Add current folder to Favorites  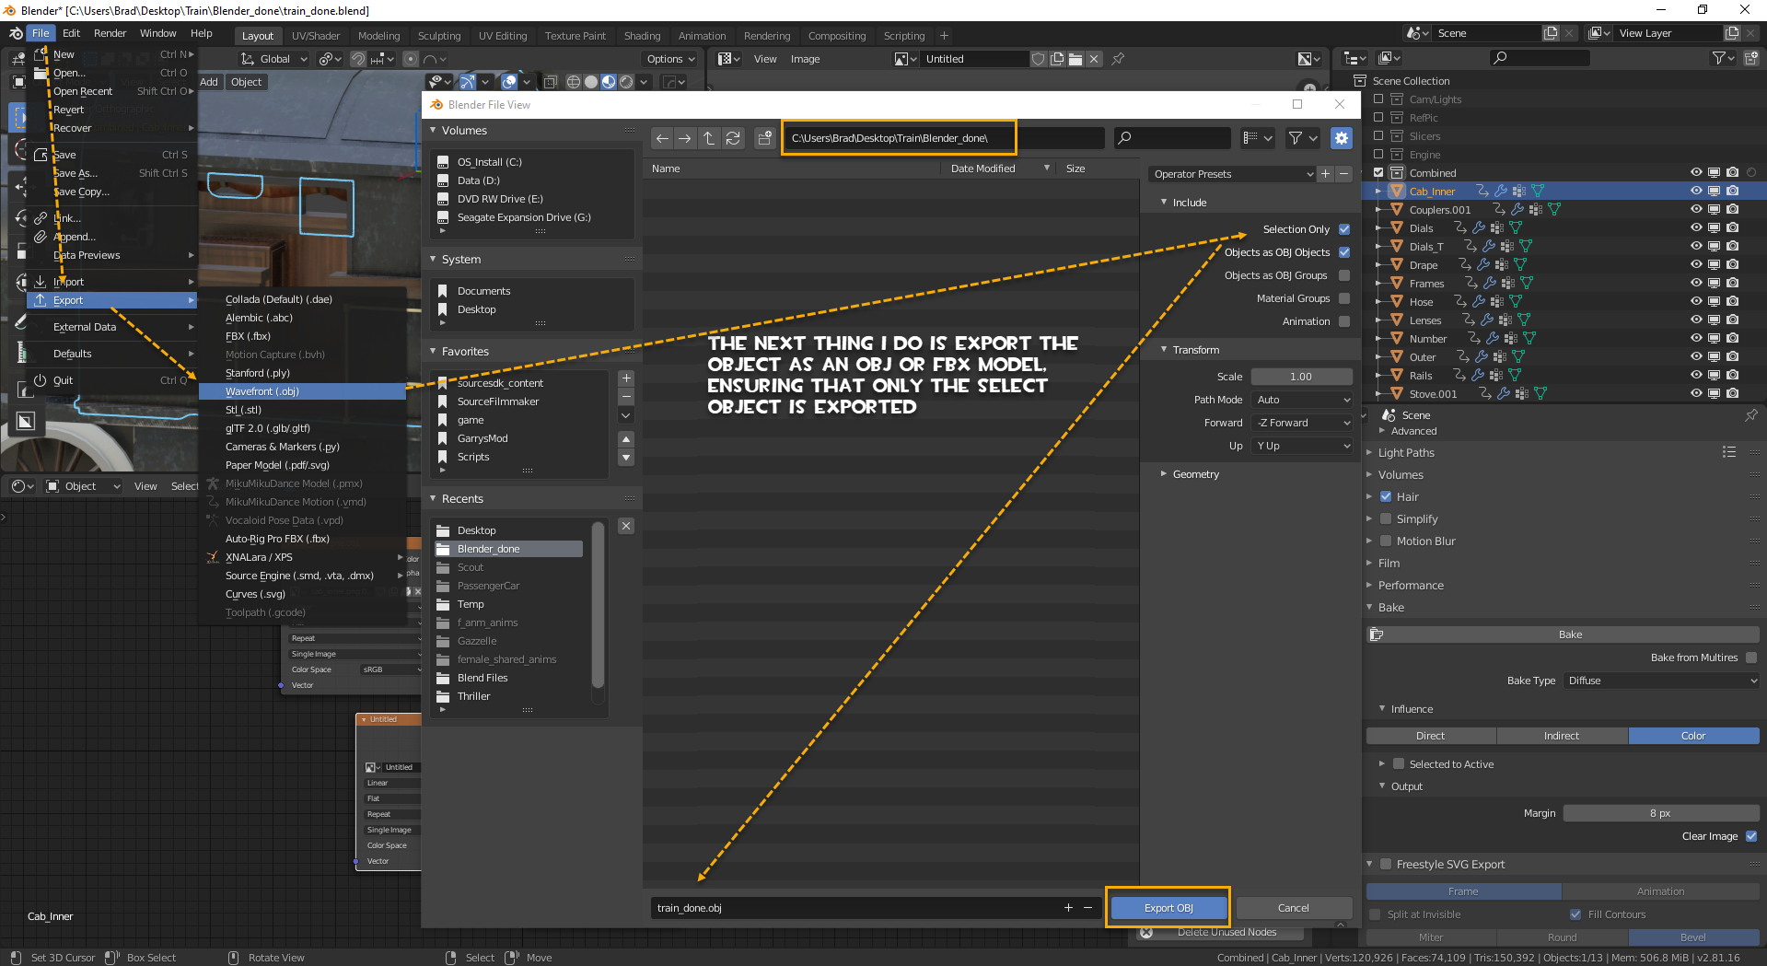coord(626,378)
